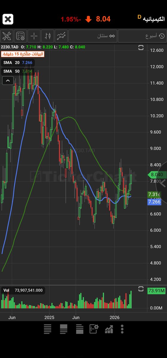The width and height of the screenshot is (167, 358).
Task: Collapse the indicator legend with chevron
Action: point(8,80)
